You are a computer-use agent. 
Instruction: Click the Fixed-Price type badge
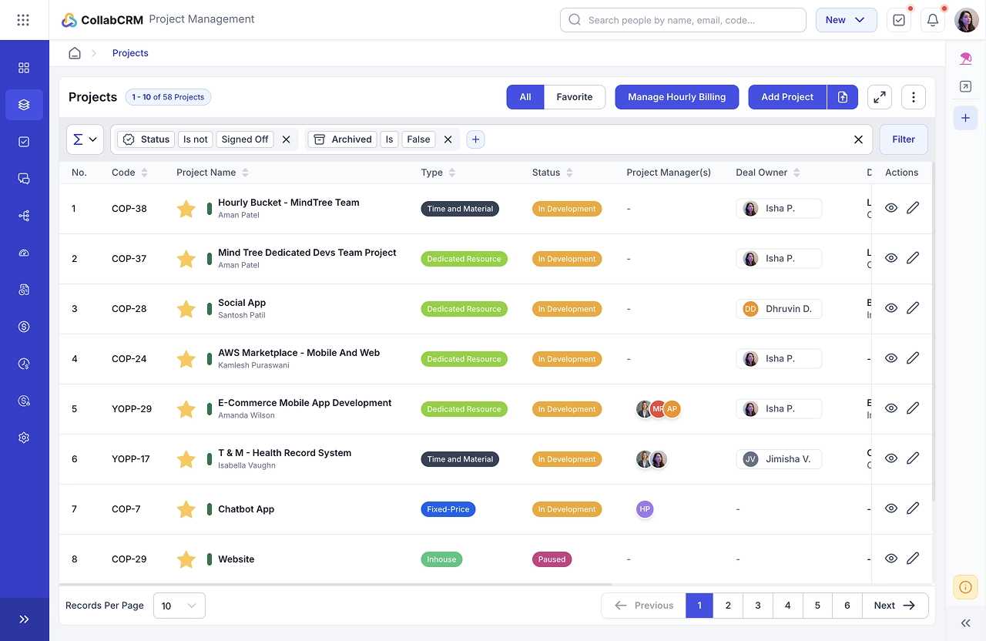coord(448,509)
